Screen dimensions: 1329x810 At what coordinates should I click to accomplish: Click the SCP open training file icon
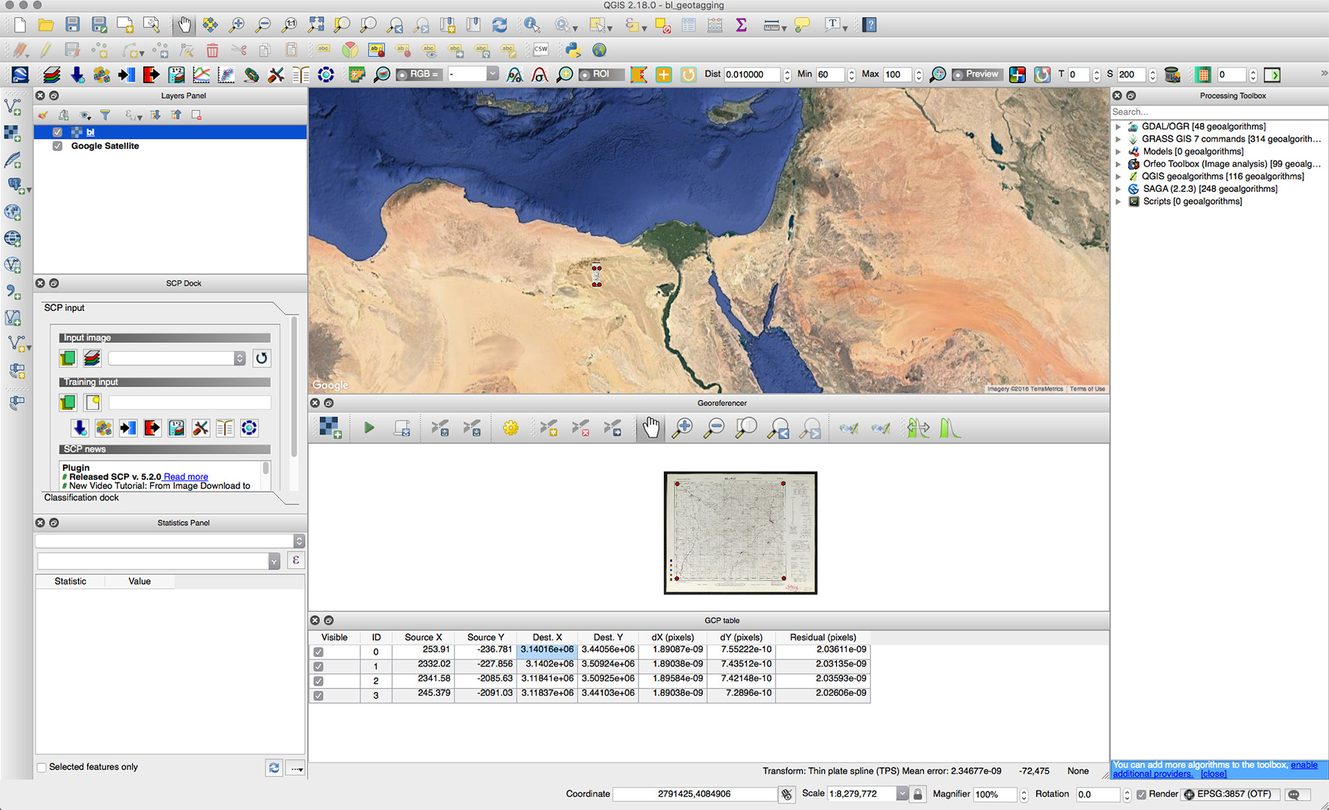(x=92, y=403)
